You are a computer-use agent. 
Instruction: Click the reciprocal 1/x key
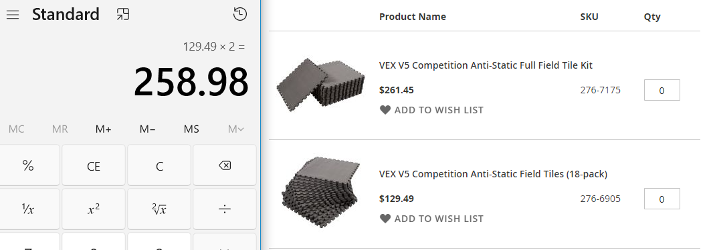point(28,209)
